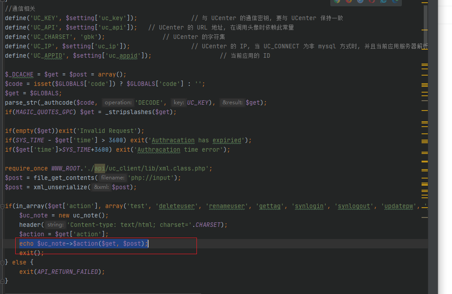Image resolution: width=452 pixels, height=294 pixels.
Task: Click the 'php://input' string
Action: coord(151,178)
